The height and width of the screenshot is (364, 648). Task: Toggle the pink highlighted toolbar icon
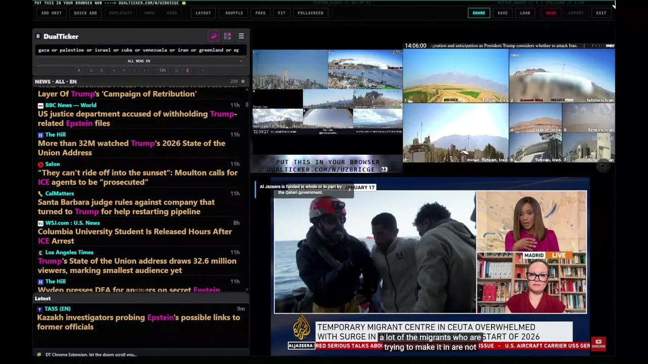tap(187, 70)
